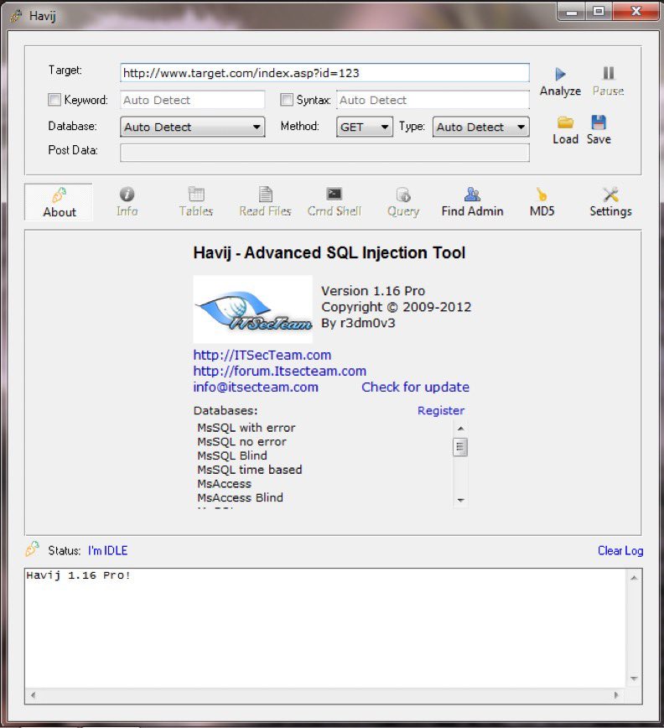The height and width of the screenshot is (728, 664).
Task: Select 'MsSQL time based' in the list
Action: coord(250,470)
